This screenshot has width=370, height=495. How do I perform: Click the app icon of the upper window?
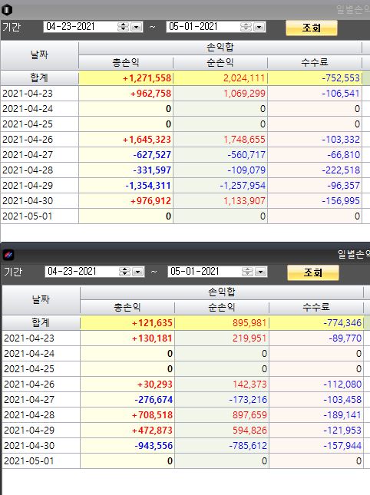point(7,10)
